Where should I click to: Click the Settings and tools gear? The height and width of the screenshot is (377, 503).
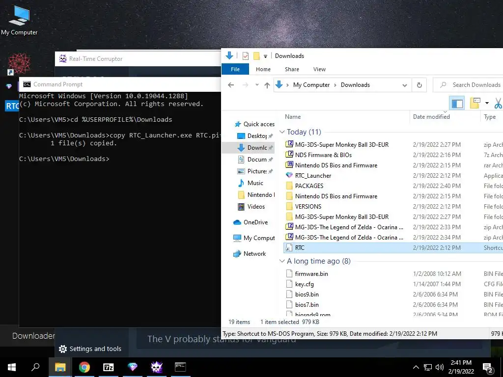pyautogui.click(x=63, y=349)
